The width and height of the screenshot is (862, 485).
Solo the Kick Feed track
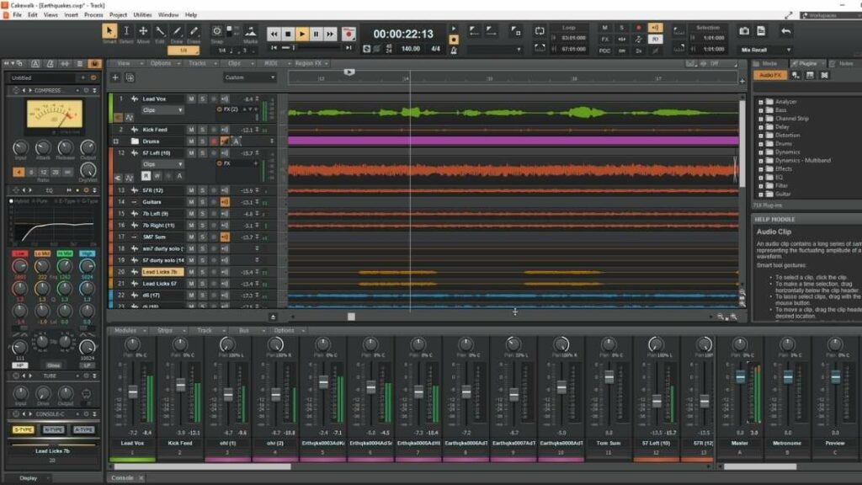click(x=202, y=130)
